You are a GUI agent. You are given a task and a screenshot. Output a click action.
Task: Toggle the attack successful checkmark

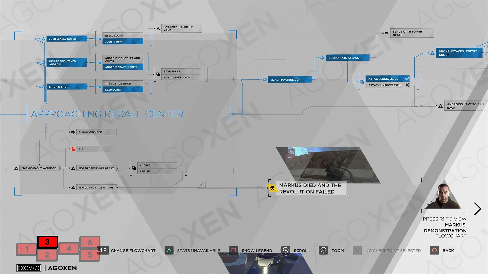[x=407, y=79]
